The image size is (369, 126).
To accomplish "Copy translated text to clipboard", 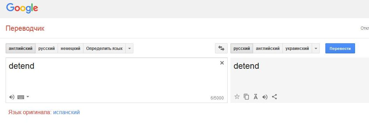I will [x=246, y=97].
